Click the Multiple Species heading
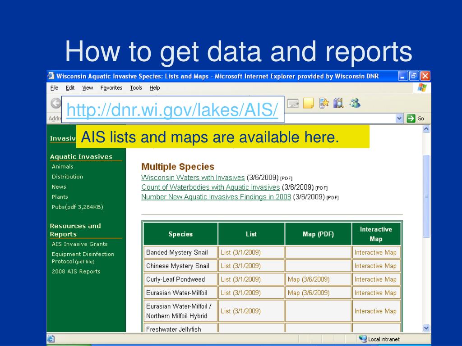 (x=178, y=167)
